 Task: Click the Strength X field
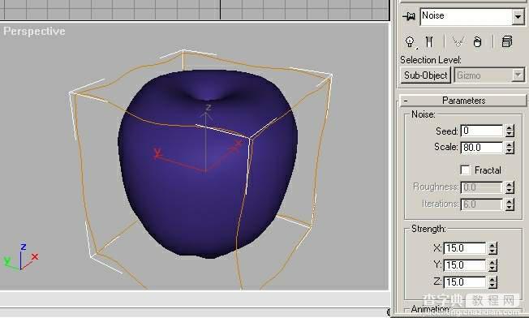[x=465, y=248]
